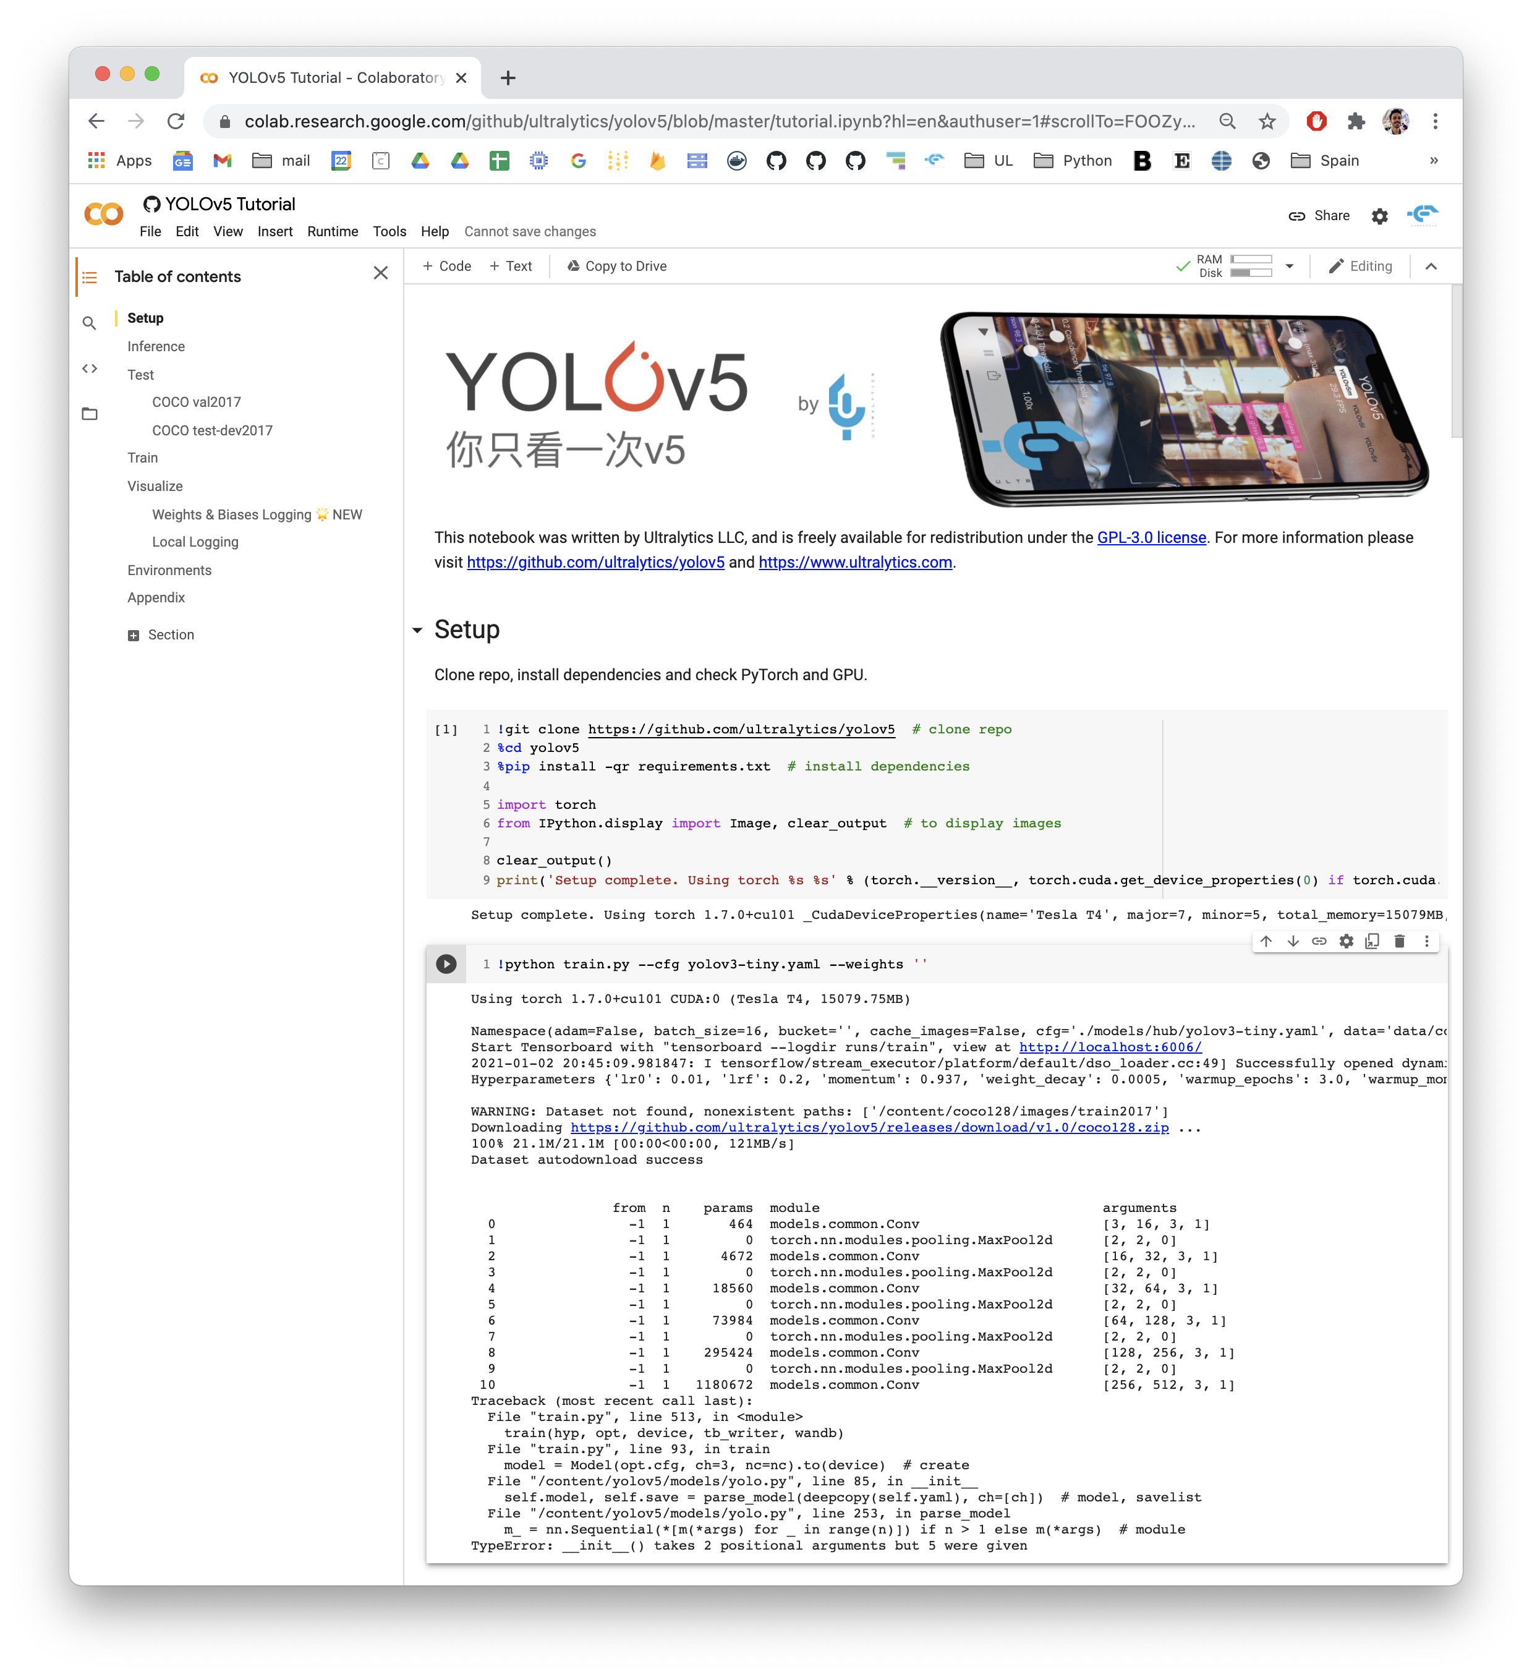The height and width of the screenshot is (1677, 1532).
Task: Collapse the notebook header with the chevron
Action: point(1431,266)
